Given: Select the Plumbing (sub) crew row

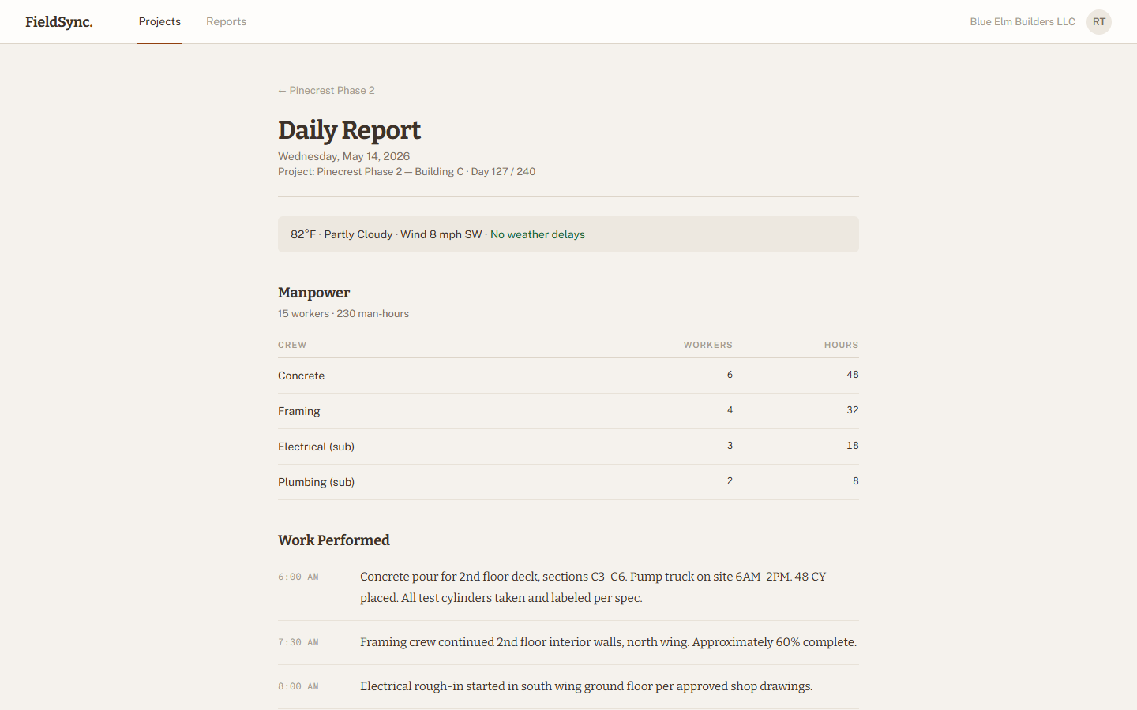Looking at the screenshot, I should (568, 482).
